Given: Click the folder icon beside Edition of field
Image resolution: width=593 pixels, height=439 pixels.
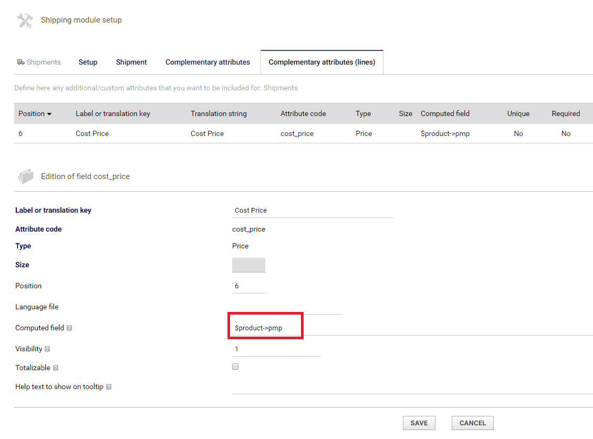Looking at the screenshot, I should tap(25, 176).
